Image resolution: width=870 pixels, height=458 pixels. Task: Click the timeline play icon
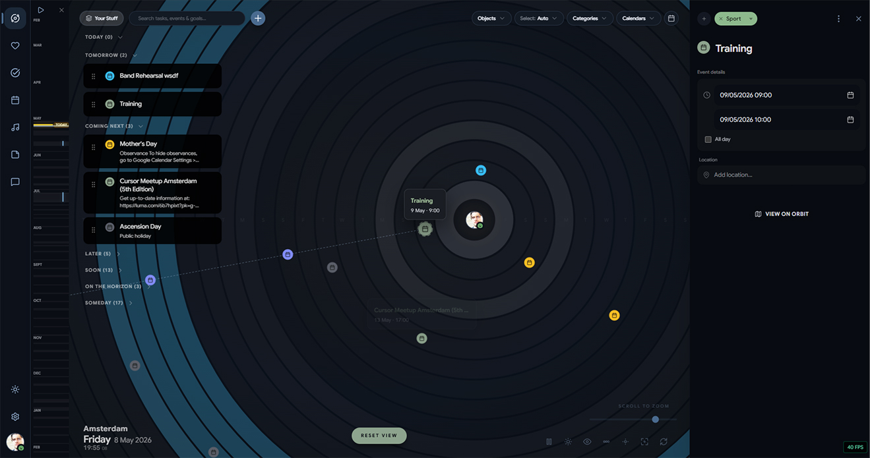click(x=41, y=10)
